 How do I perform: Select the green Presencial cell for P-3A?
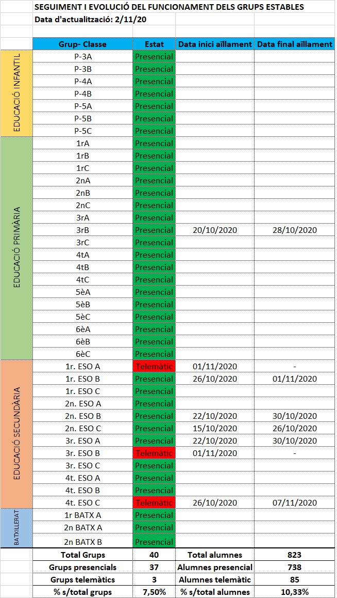click(x=154, y=56)
